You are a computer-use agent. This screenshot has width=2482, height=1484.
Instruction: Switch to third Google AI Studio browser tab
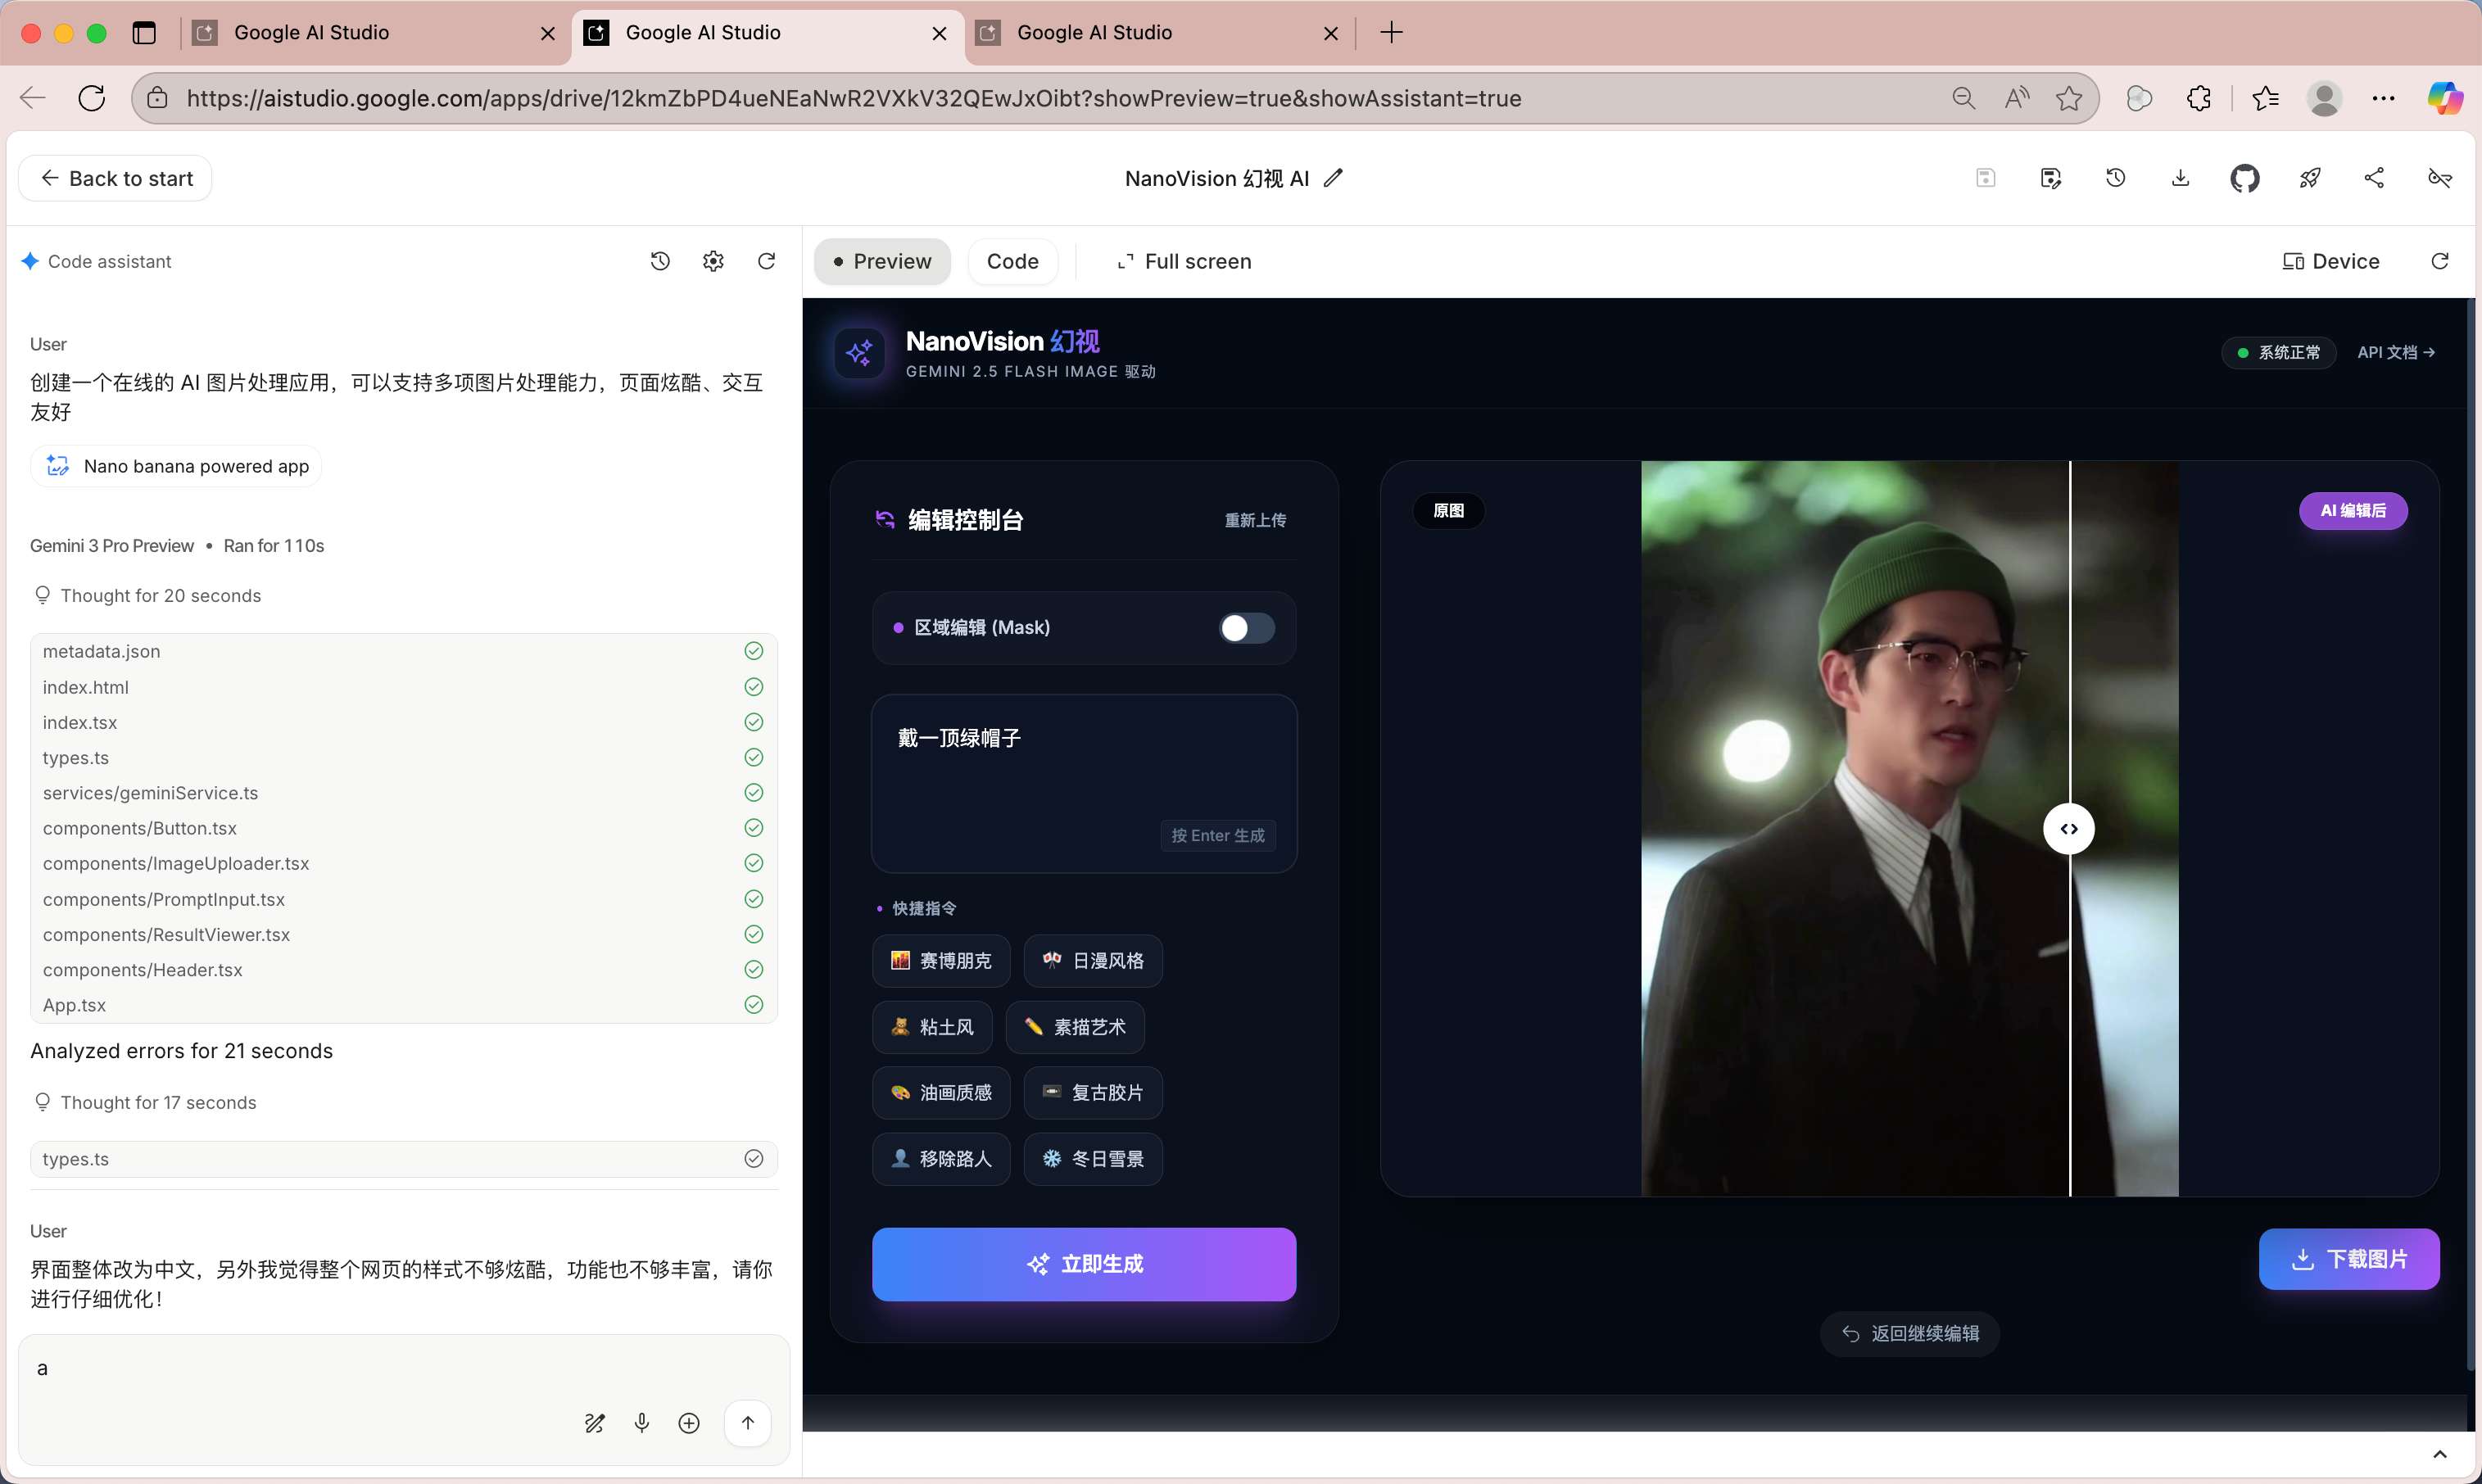[1094, 33]
